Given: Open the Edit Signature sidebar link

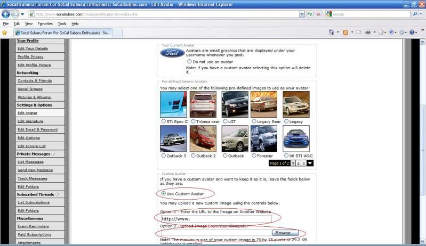Looking at the screenshot, I should [x=30, y=121].
